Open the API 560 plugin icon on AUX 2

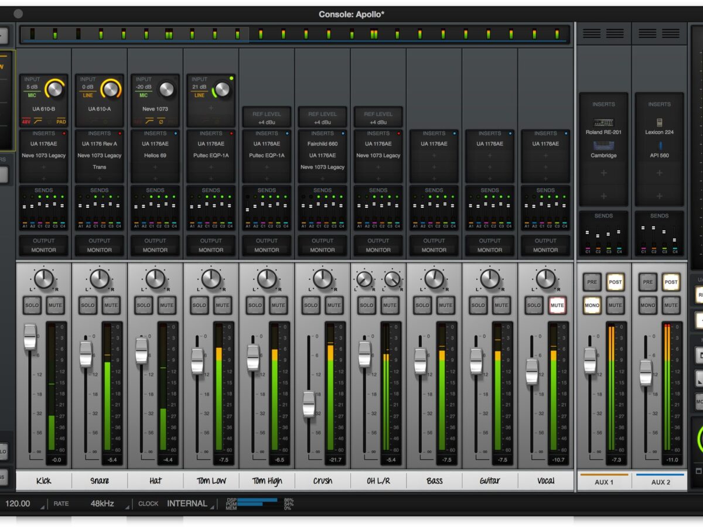659,146
